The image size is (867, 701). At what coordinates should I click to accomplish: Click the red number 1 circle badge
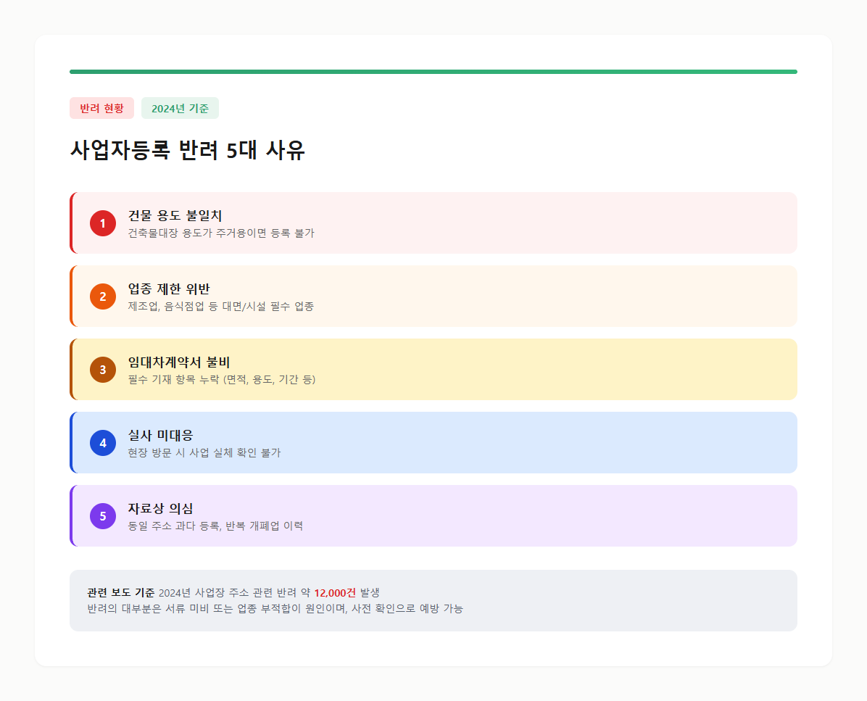(103, 223)
